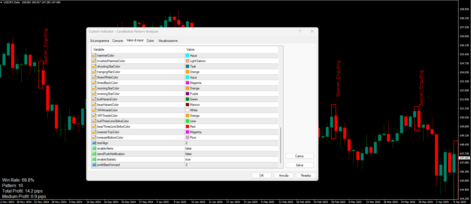The width and height of the screenshot is (471, 204).
Task: Click the NR4InsideColor row icon
Action: click(94, 110)
